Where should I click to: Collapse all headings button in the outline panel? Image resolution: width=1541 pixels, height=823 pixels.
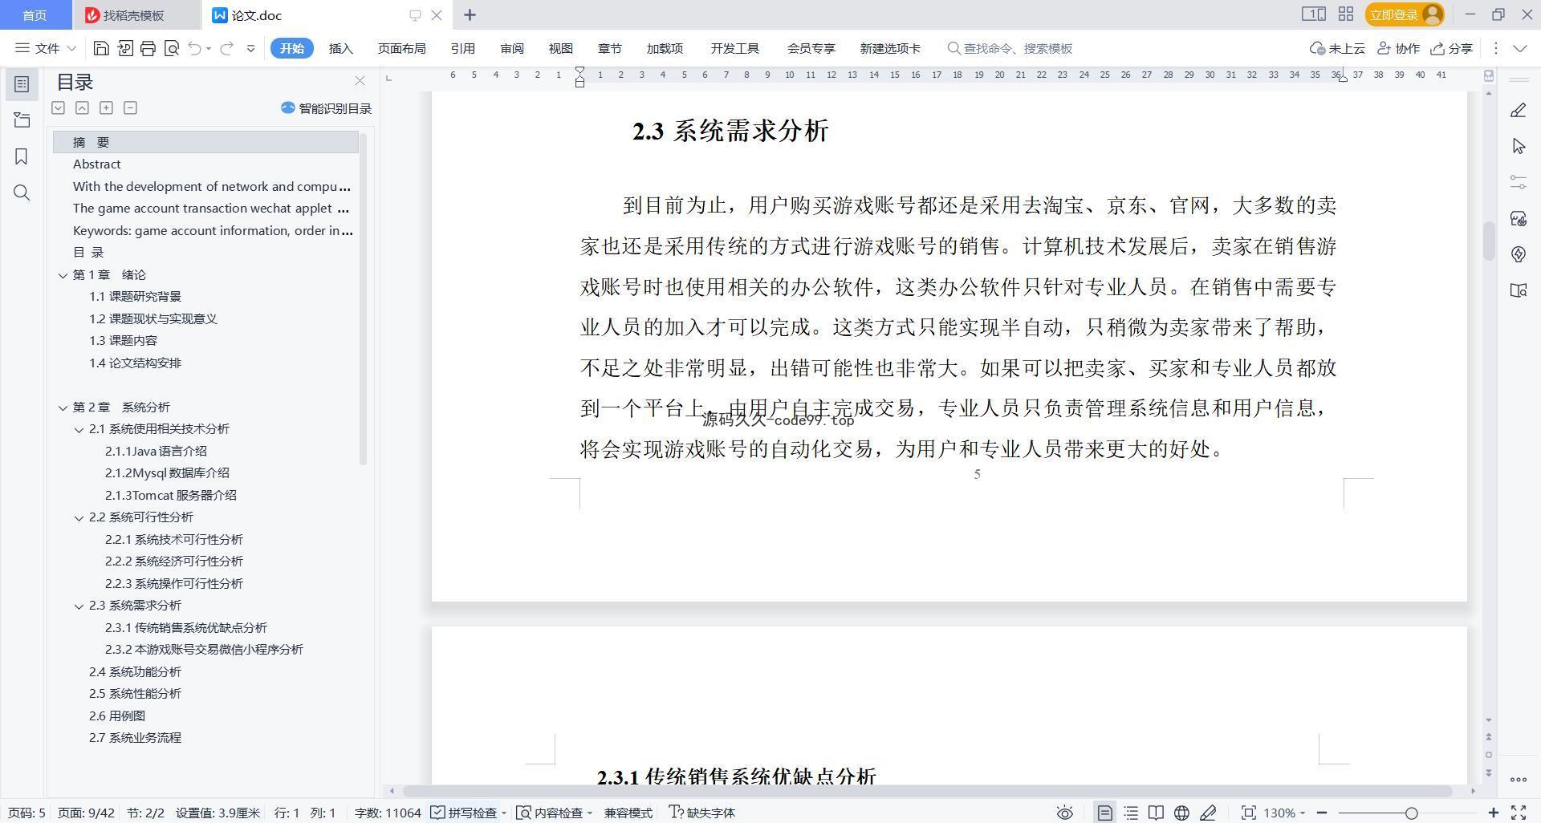82,107
